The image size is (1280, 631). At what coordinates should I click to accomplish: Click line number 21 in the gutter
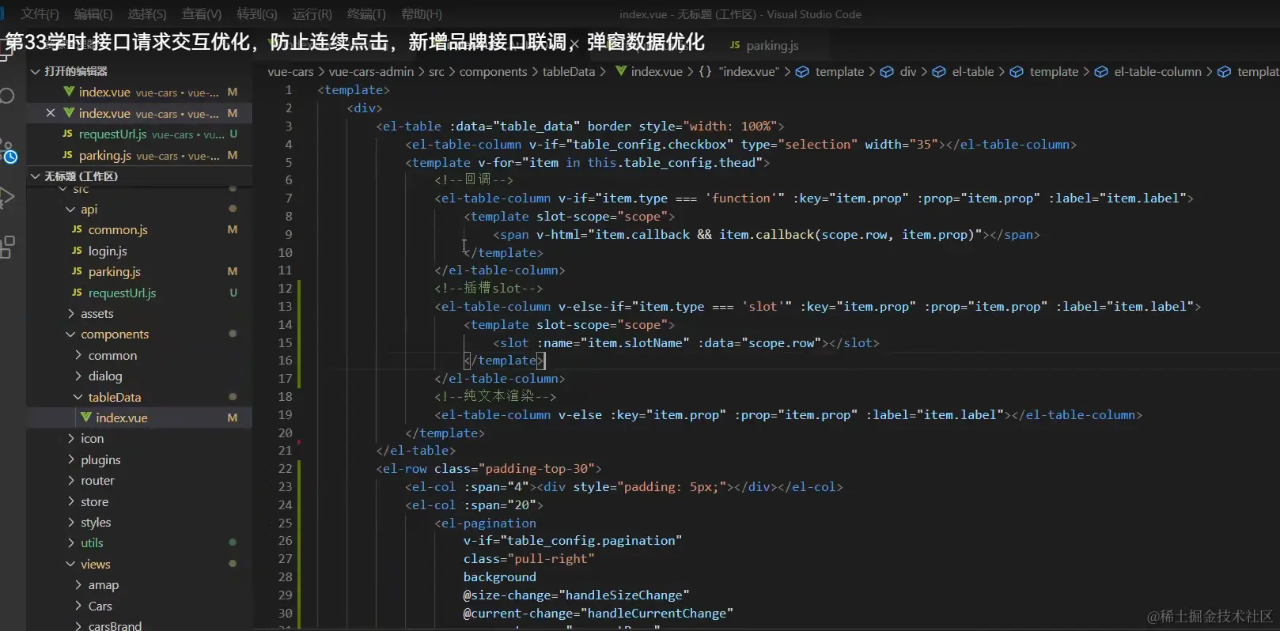coord(285,450)
